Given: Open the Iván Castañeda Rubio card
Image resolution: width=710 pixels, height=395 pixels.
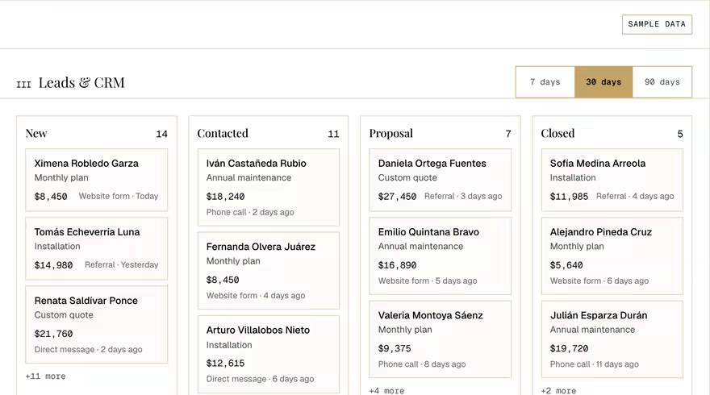Looking at the screenshot, I should click(269, 187).
